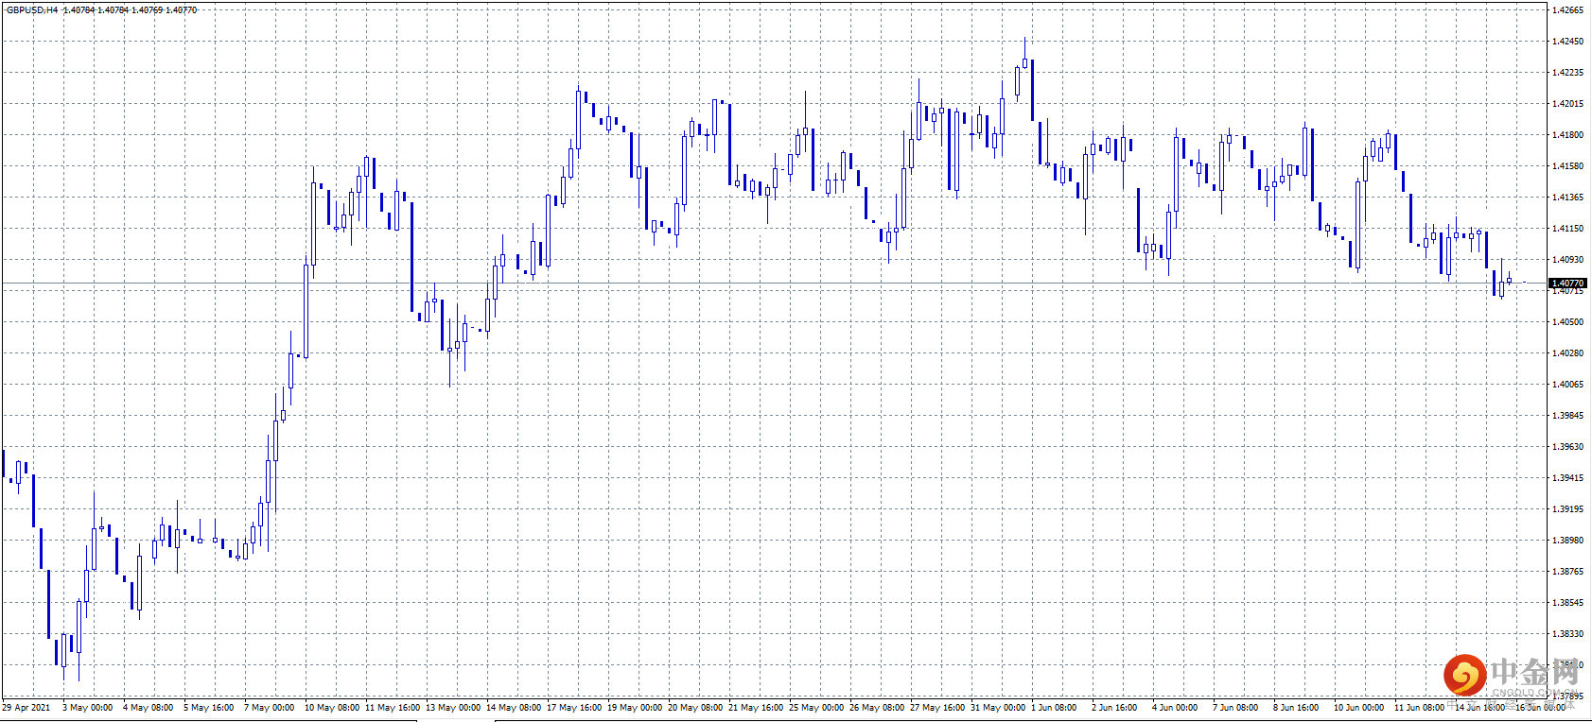The height and width of the screenshot is (722, 1592).
Task: Select the 1.38765 price axis label
Action: (1567, 572)
